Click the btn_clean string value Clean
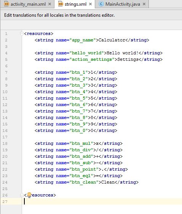Screen dimensions: 182x214 point(108,182)
